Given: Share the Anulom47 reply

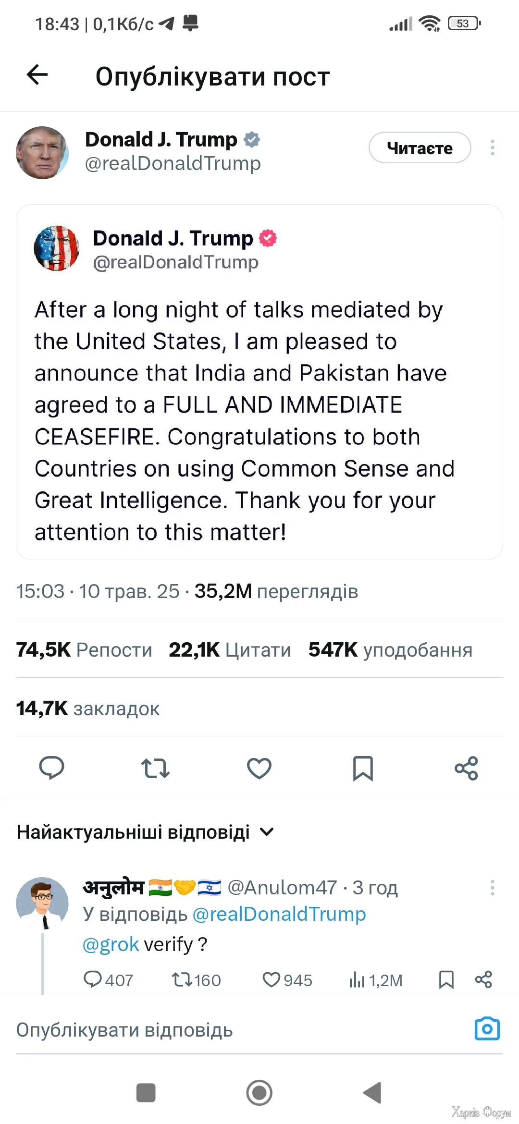Looking at the screenshot, I should coord(483,979).
